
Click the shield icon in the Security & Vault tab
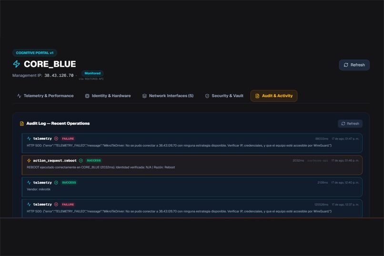point(207,96)
